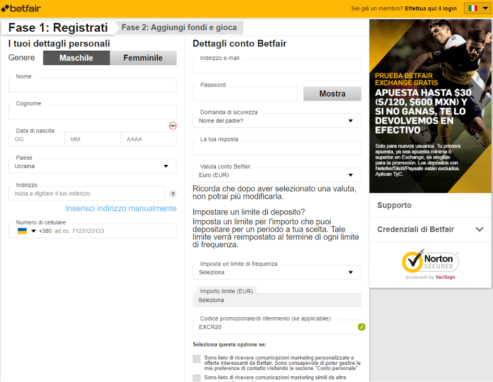This screenshot has height=382, width=493.
Task: Click the 18+ age restriction icon
Action: [x=173, y=126]
